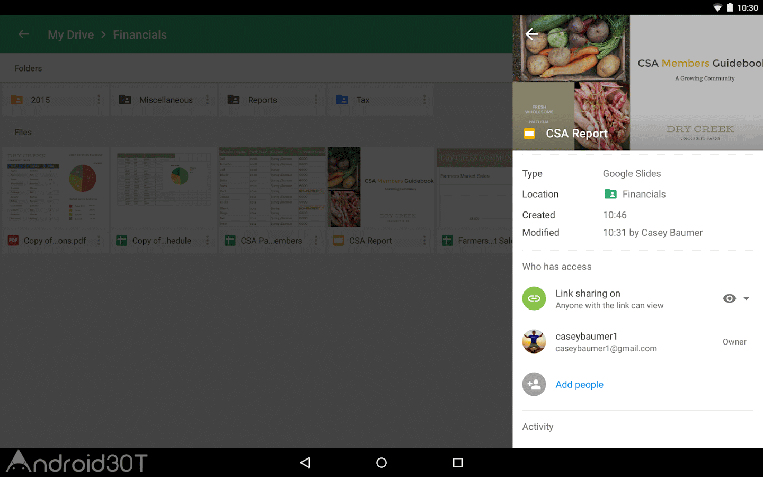Open Copy of...ons.pdf thumbnail preview
The height and width of the screenshot is (477, 763).
pyautogui.click(x=56, y=188)
